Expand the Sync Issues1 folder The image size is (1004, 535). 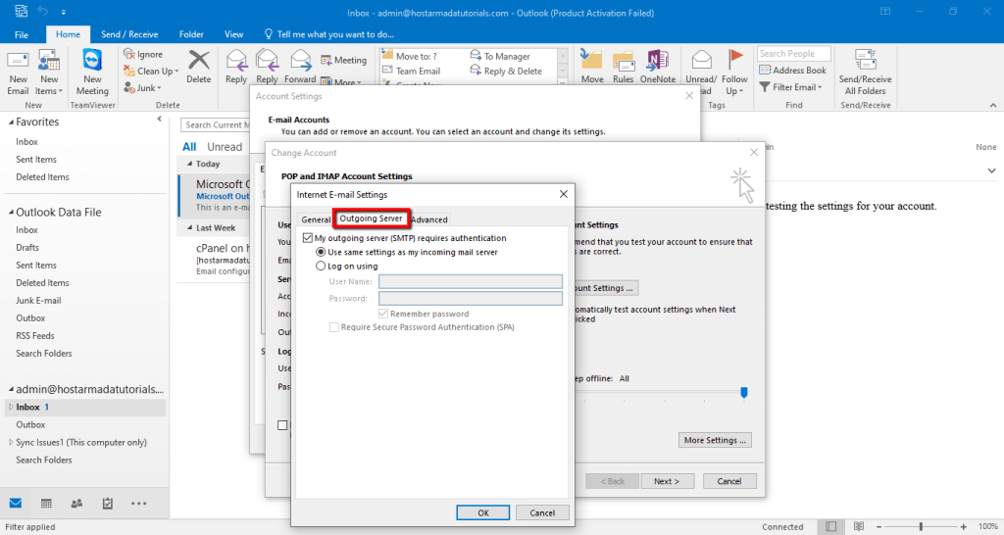pos(11,442)
